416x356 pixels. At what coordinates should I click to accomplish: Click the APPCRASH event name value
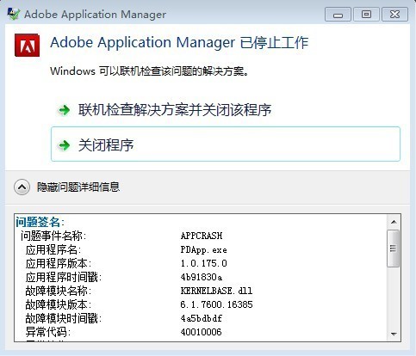(x=202, y=236)
